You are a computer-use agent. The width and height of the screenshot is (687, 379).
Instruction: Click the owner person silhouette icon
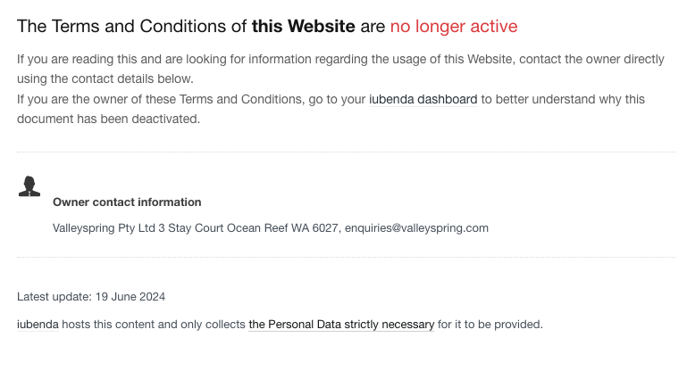pos(29,186)
